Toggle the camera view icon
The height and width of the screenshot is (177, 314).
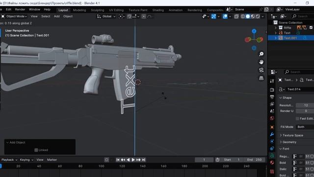(x=261, y=70)
